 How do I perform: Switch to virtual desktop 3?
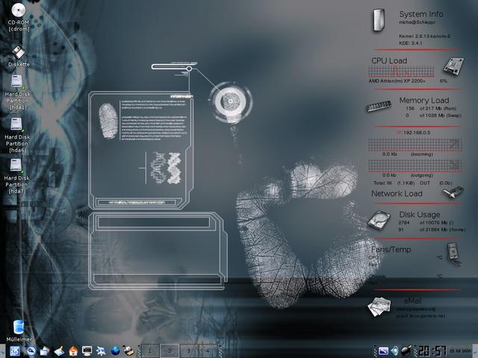pos(187,350)
